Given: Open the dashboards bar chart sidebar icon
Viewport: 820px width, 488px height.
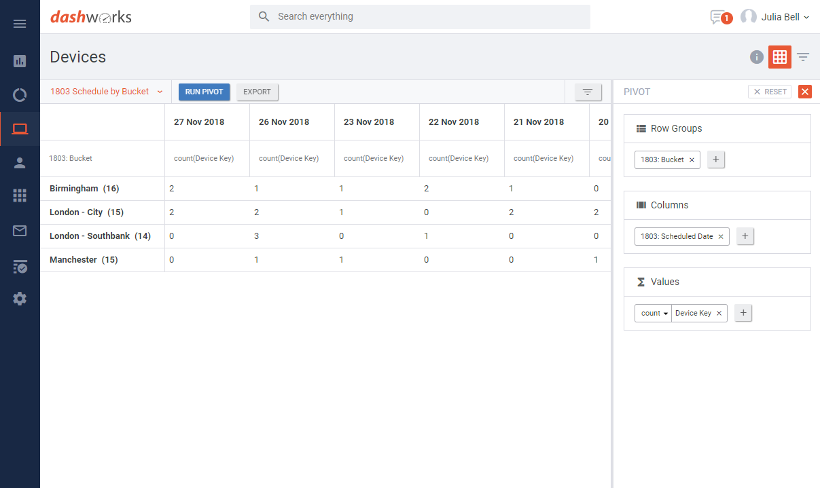Looking at the screenshot, I should (20, 61).
